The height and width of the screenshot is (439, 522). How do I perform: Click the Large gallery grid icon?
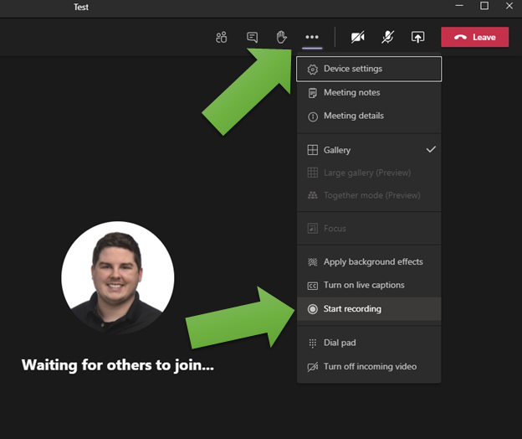[x=313, y=173]
